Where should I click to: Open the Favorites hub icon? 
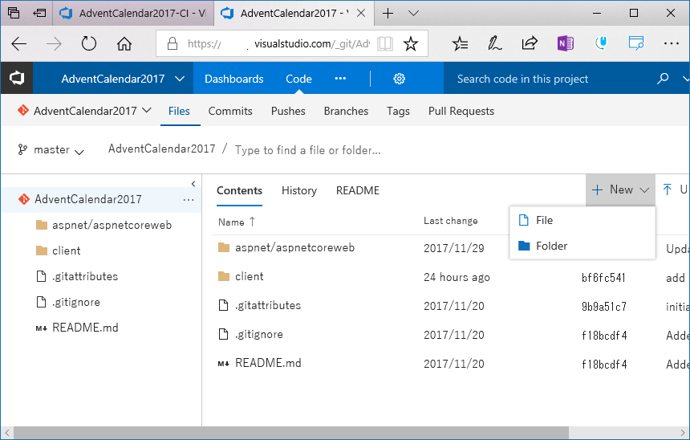click(x=460, y=43)
